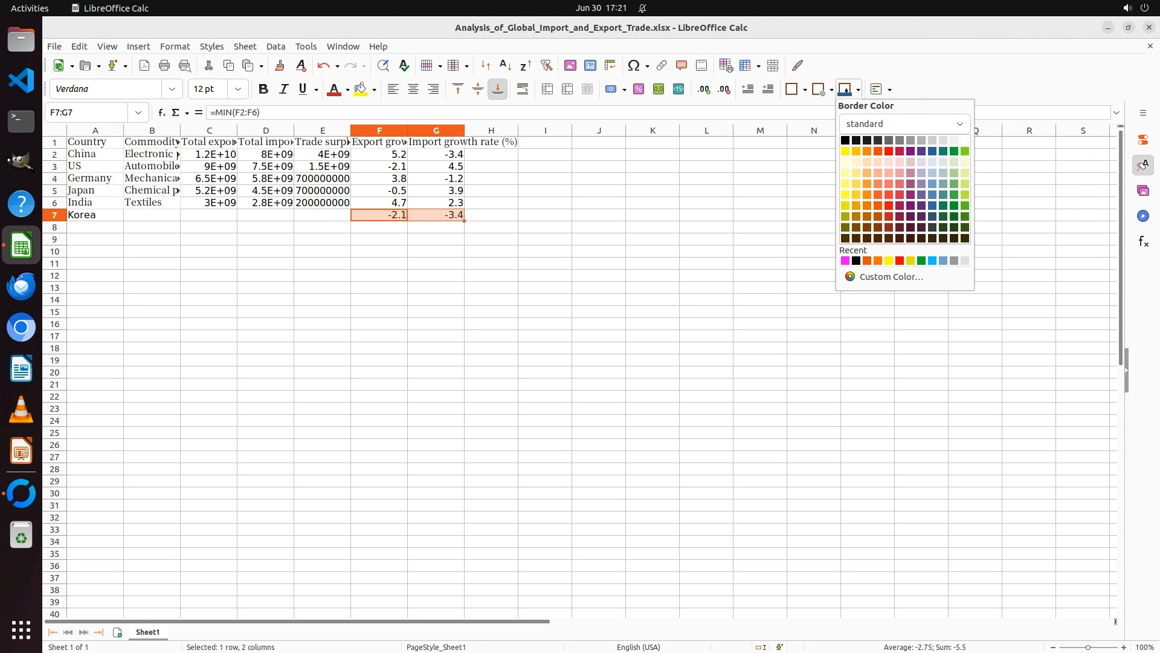1160x653 pixels.
Task: Click the Merge and Center Cells icon
Action: pos(547,89)
